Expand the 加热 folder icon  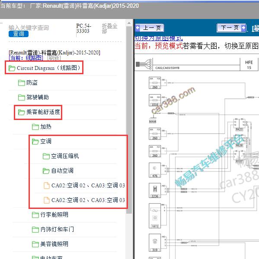pyautogui.click(x=35, y=126)
